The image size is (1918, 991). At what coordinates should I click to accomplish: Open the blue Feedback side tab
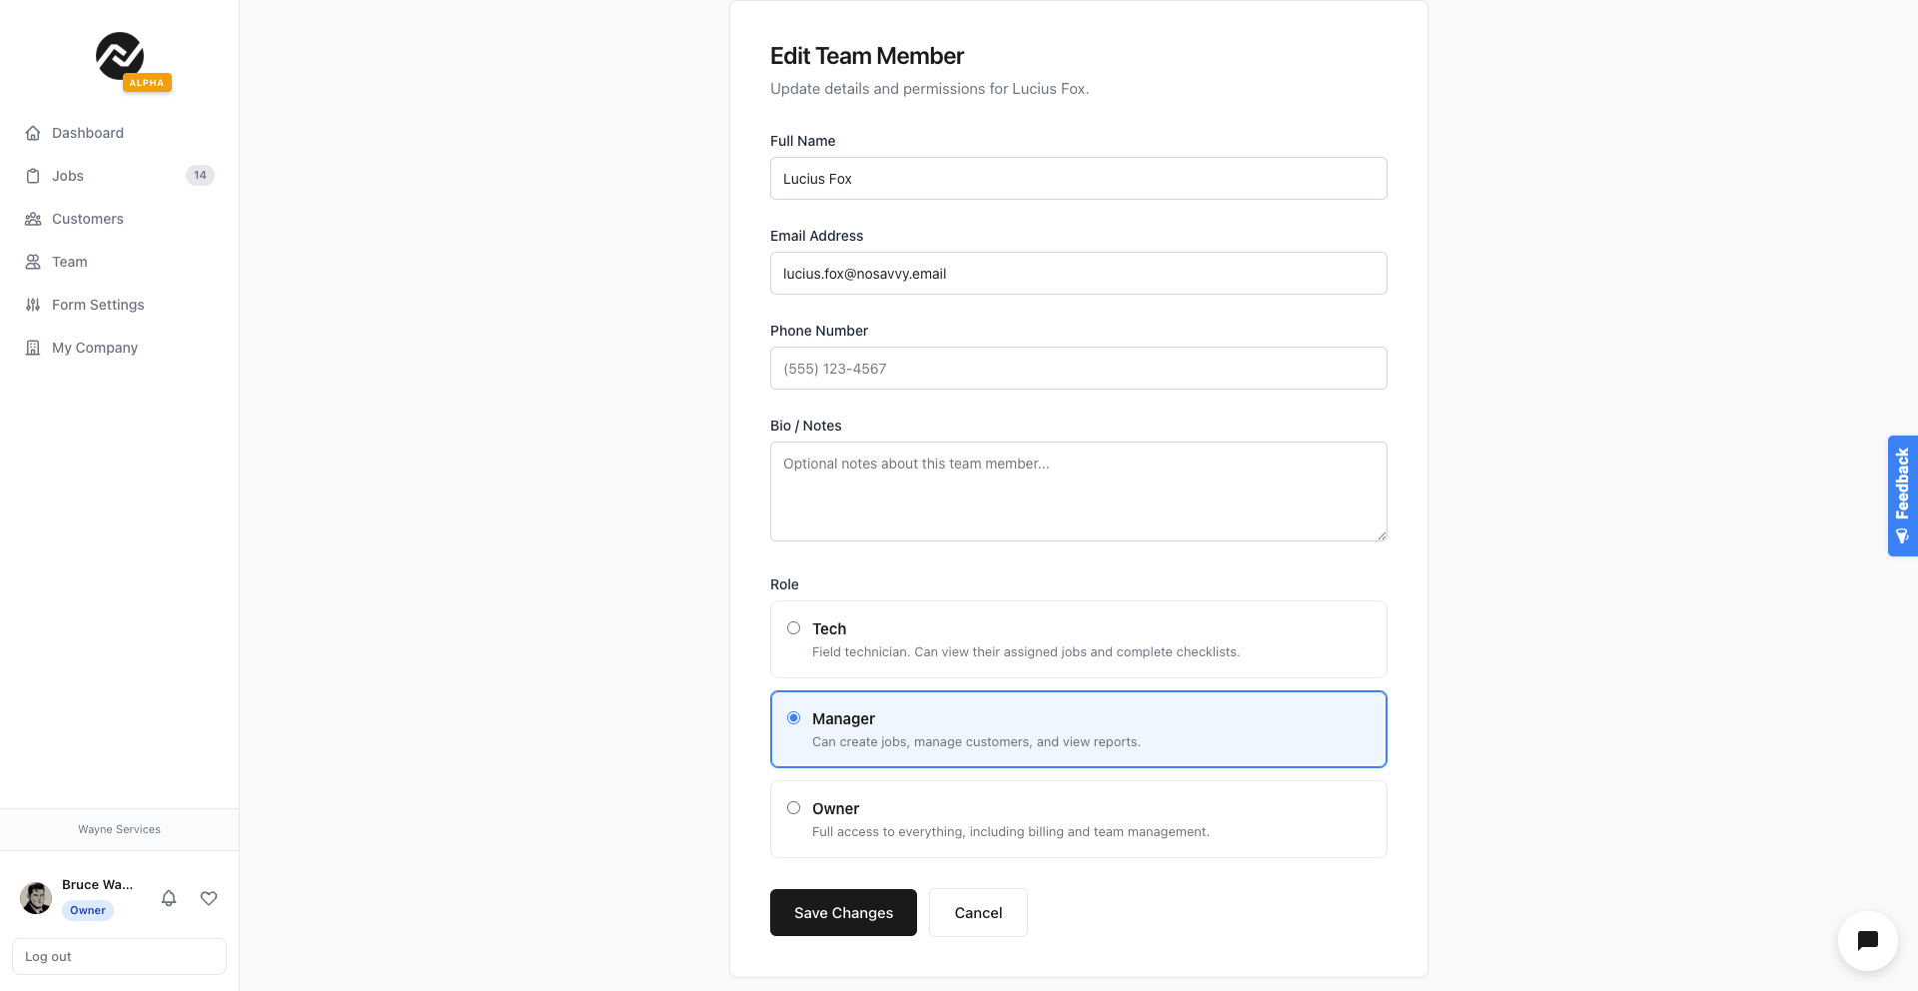click(1902, 495)
